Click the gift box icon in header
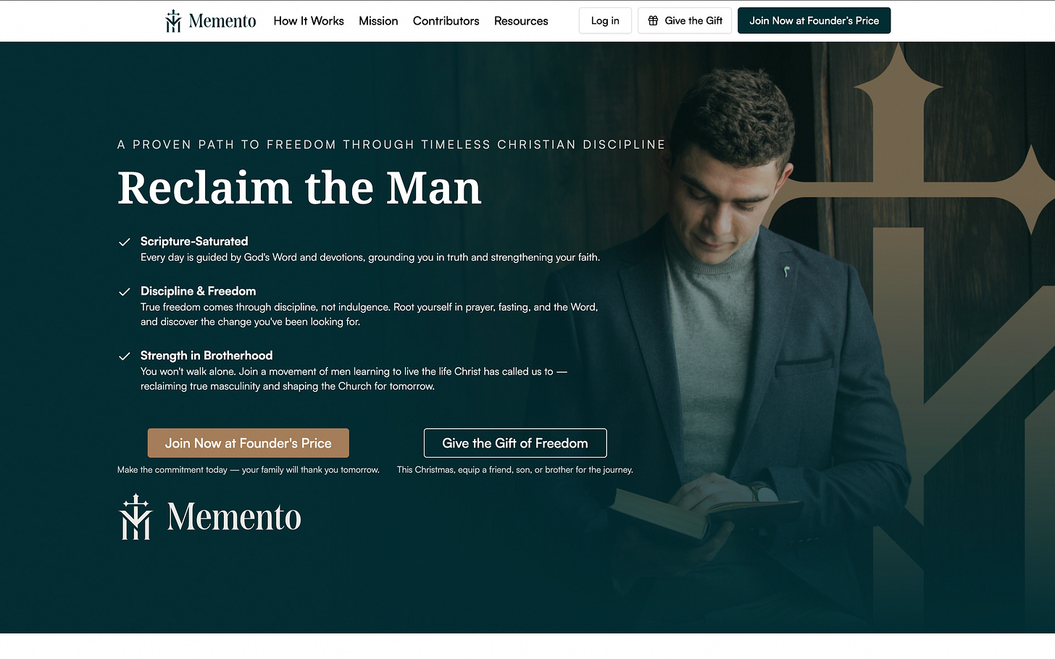 pos(653,21)
